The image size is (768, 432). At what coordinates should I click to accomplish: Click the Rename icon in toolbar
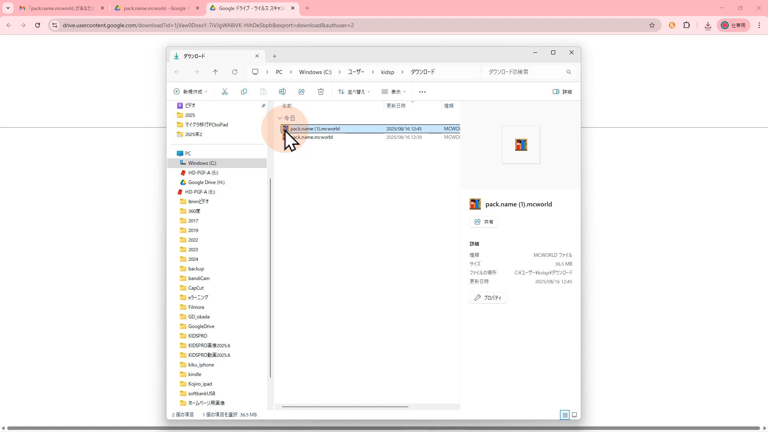click(282, 92)
